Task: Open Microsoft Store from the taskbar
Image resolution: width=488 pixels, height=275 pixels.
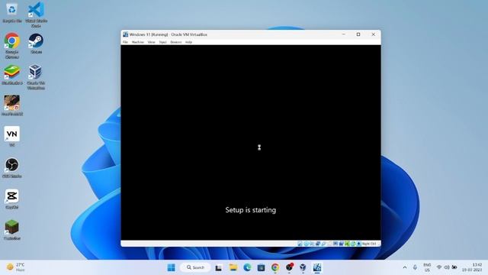Action: (261, 267)
